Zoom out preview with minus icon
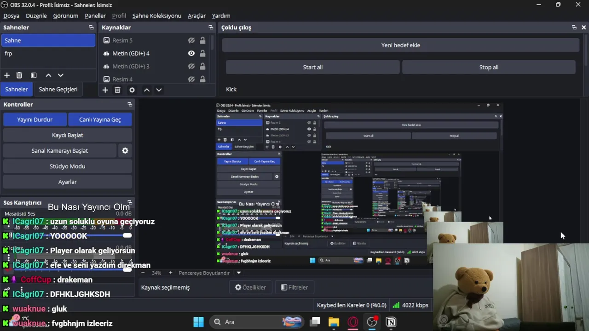589x331 pixels. [x=143, y=273]
